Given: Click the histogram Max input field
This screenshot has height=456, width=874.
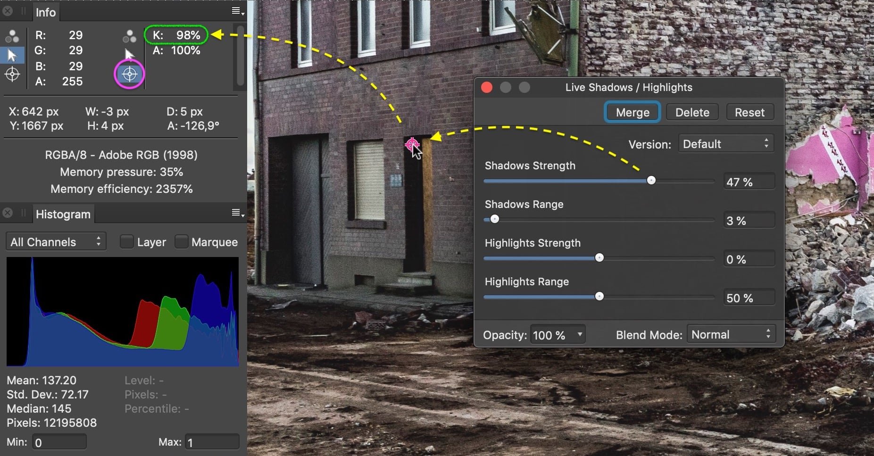Looking at the screenshot, I should (x=212, y=442).
